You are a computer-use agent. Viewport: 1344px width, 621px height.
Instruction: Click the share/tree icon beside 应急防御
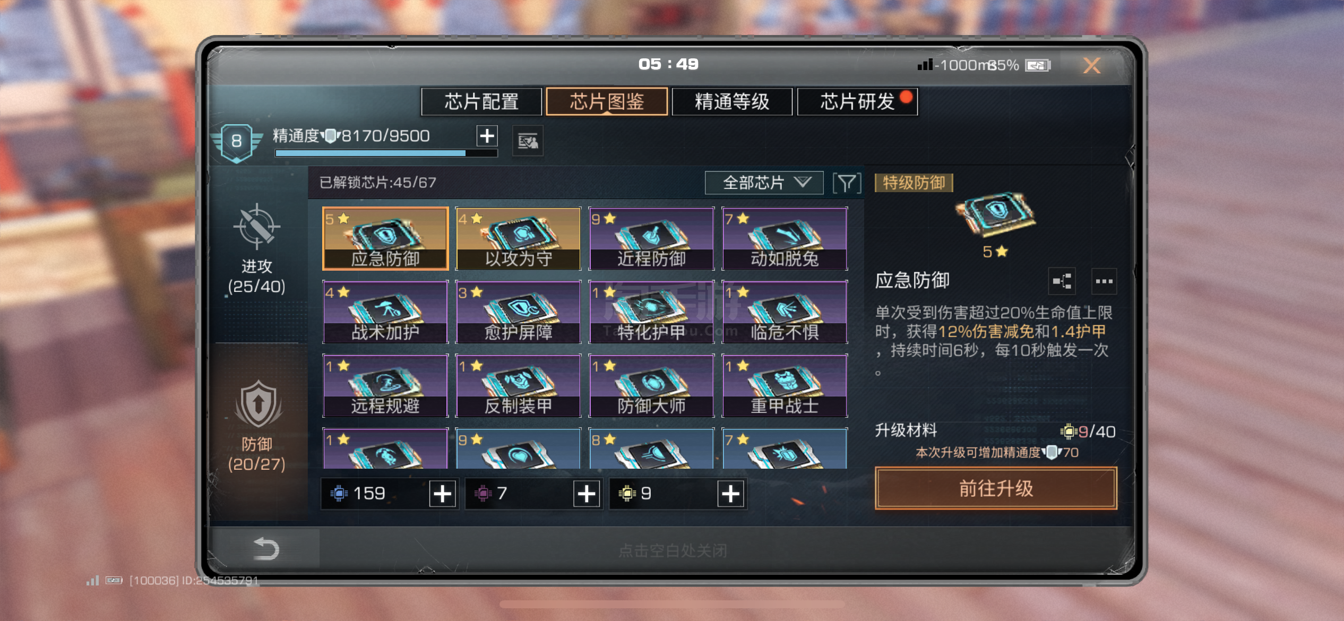tap(1062, 281)
